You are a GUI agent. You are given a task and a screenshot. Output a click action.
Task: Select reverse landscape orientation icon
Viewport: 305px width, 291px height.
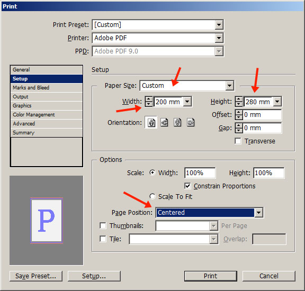coord(191,122)
